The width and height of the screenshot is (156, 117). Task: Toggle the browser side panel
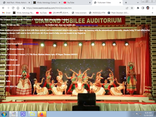click(x=142, y=8)
